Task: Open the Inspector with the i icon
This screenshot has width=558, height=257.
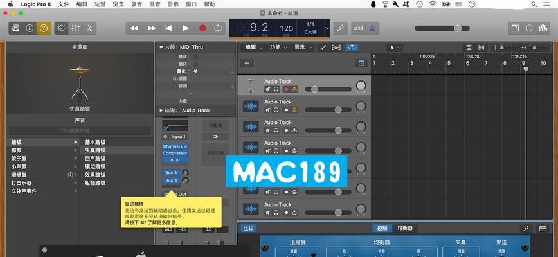Action: tap(30, 28)
